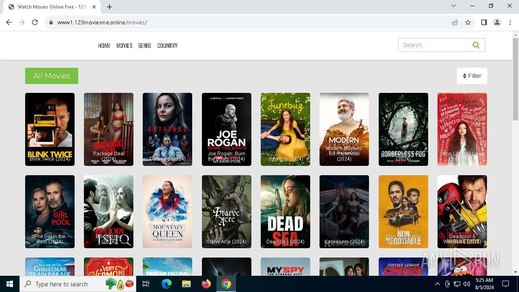Share this page icon in address bar
The image size is (519, 292).
pyautogui.click(x=455, y=22)
